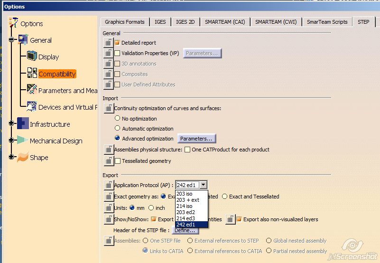
Task: Click the Compatibility tree icon
Action: 32,74
